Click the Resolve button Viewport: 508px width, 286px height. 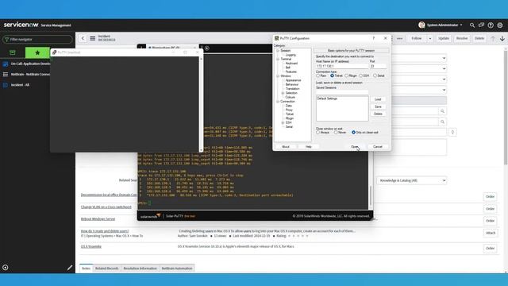(462, 38)
